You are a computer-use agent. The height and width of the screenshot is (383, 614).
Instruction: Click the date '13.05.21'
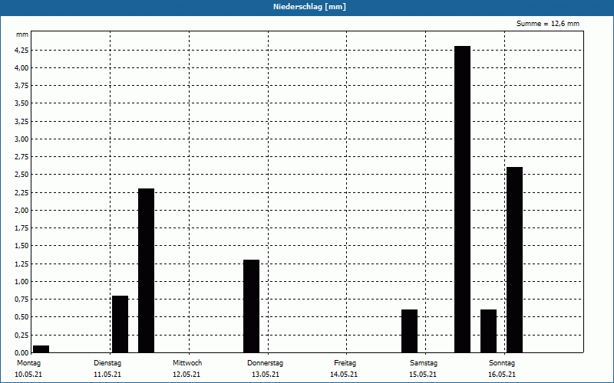[x=266, y=375]
